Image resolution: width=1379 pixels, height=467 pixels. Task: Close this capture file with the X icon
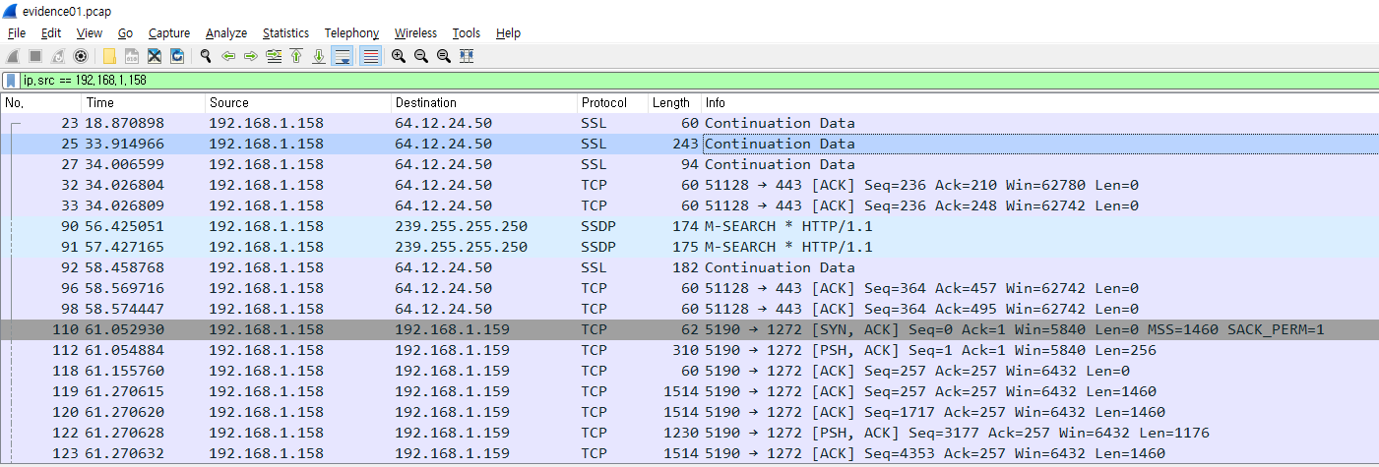[155, 56]
